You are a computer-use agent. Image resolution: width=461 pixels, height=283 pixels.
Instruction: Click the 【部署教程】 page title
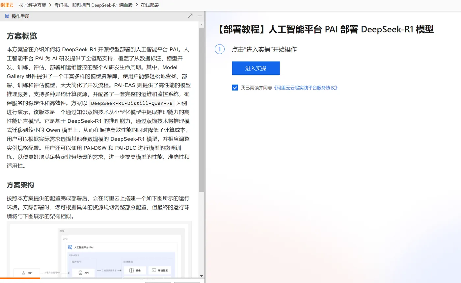[x=325, y=29]
